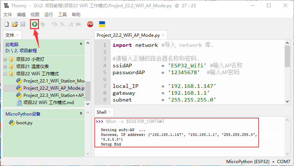Open boot.py on the MicroPython device

pos(24,122)
